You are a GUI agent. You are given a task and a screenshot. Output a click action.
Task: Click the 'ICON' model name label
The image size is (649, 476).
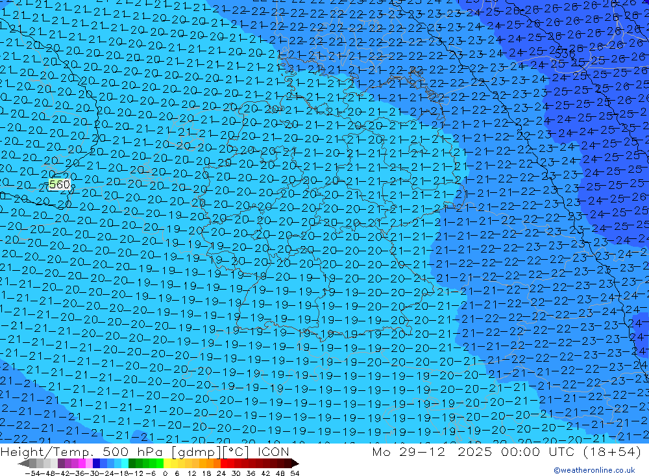[273, 451]
